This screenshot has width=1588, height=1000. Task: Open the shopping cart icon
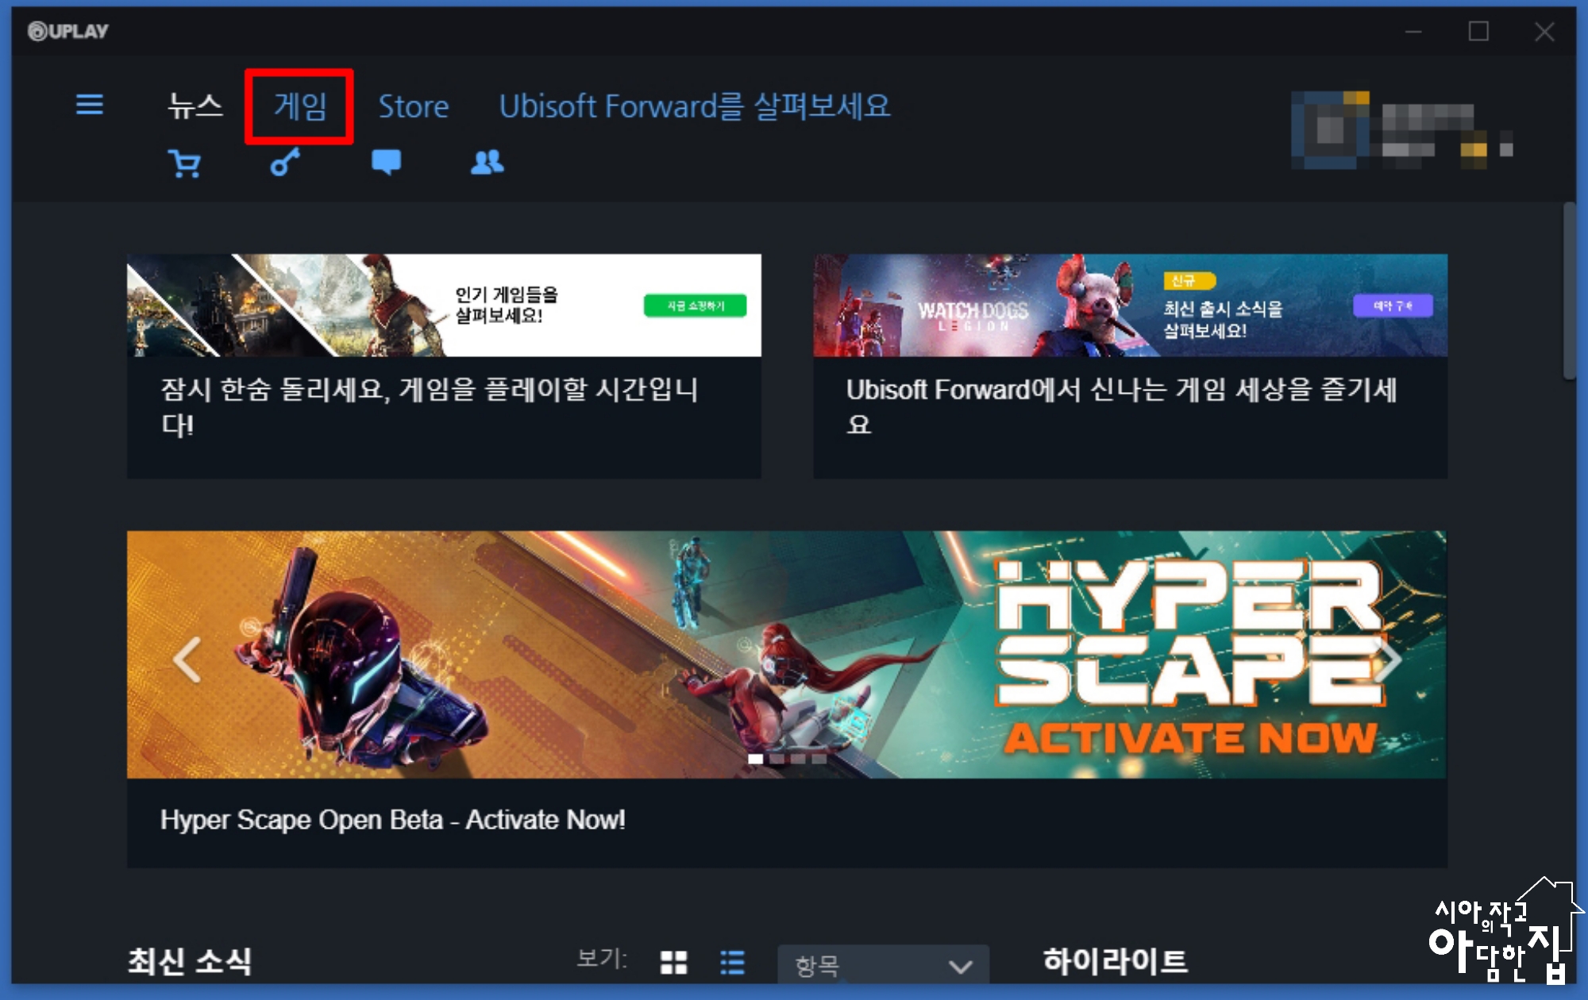pyautogui.click(x=184, y=163)
